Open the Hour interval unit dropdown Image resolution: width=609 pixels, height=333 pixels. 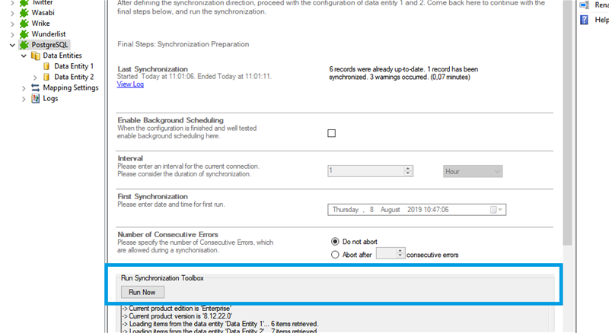472,172
